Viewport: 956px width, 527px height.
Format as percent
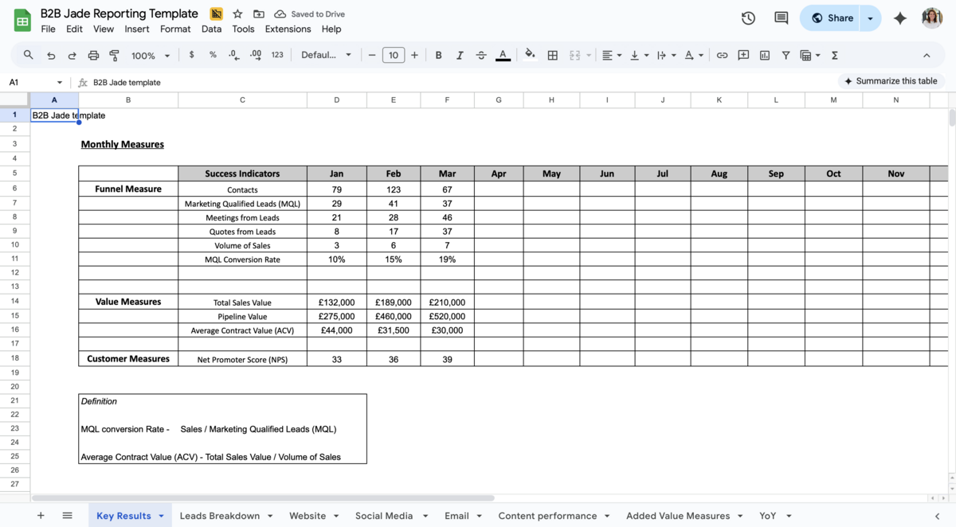coord(213,55)
